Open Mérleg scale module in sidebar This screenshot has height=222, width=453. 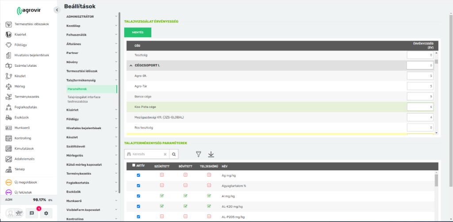pos(20,86)
